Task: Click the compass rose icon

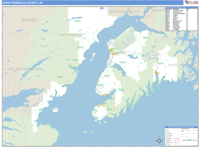Action: tap(157, 140)
